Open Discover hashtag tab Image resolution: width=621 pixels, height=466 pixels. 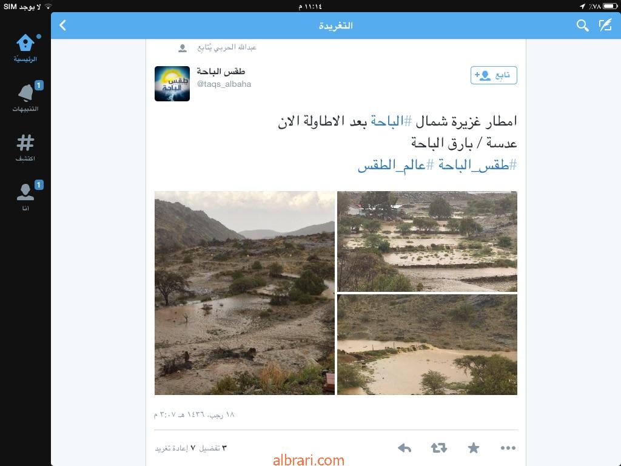[x=25, y=147]
